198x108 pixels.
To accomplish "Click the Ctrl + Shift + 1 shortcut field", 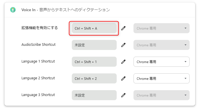I will 94,62.
